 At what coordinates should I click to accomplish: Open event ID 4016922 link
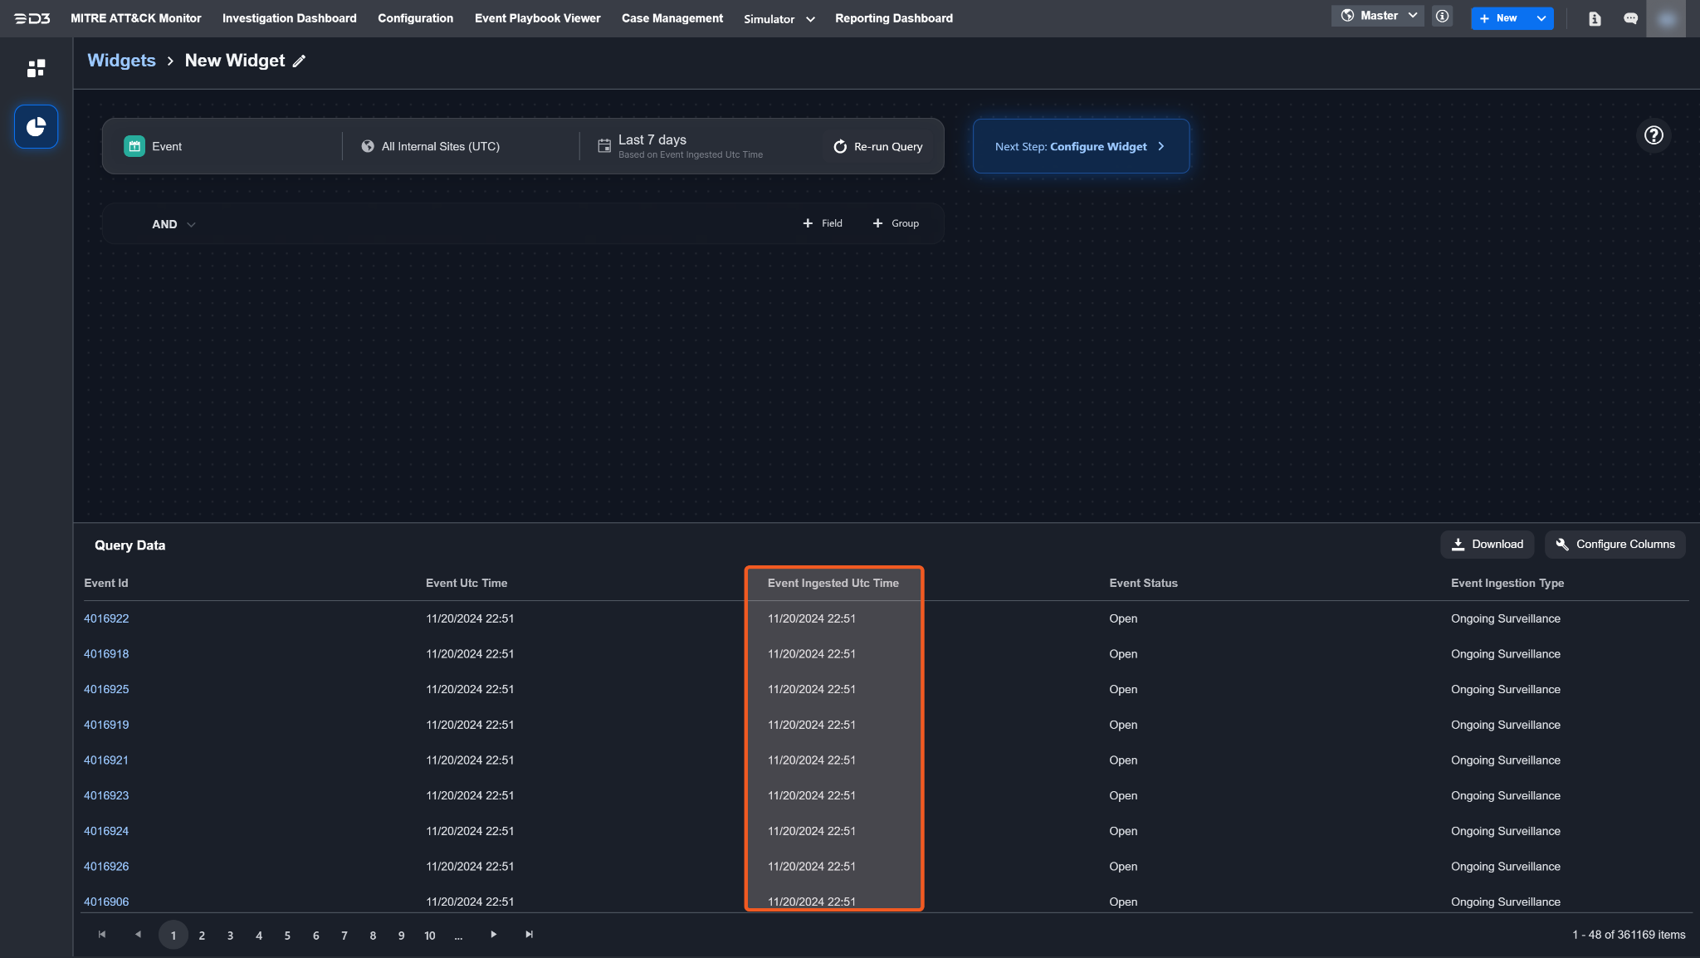tap(106, 618)
